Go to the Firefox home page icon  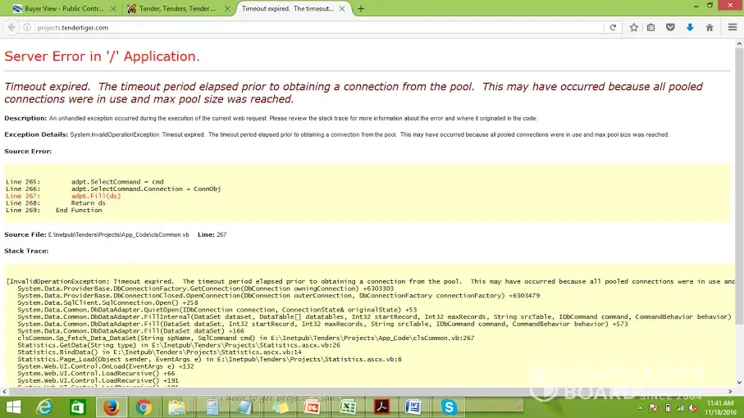[x=710, y=27]
